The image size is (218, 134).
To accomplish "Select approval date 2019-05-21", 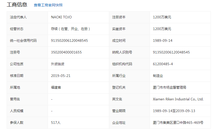I will 61,76.
